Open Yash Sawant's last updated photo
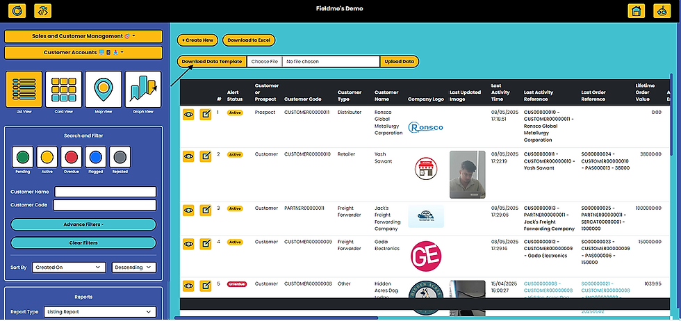The image size is (681, 321). point(467,174)
